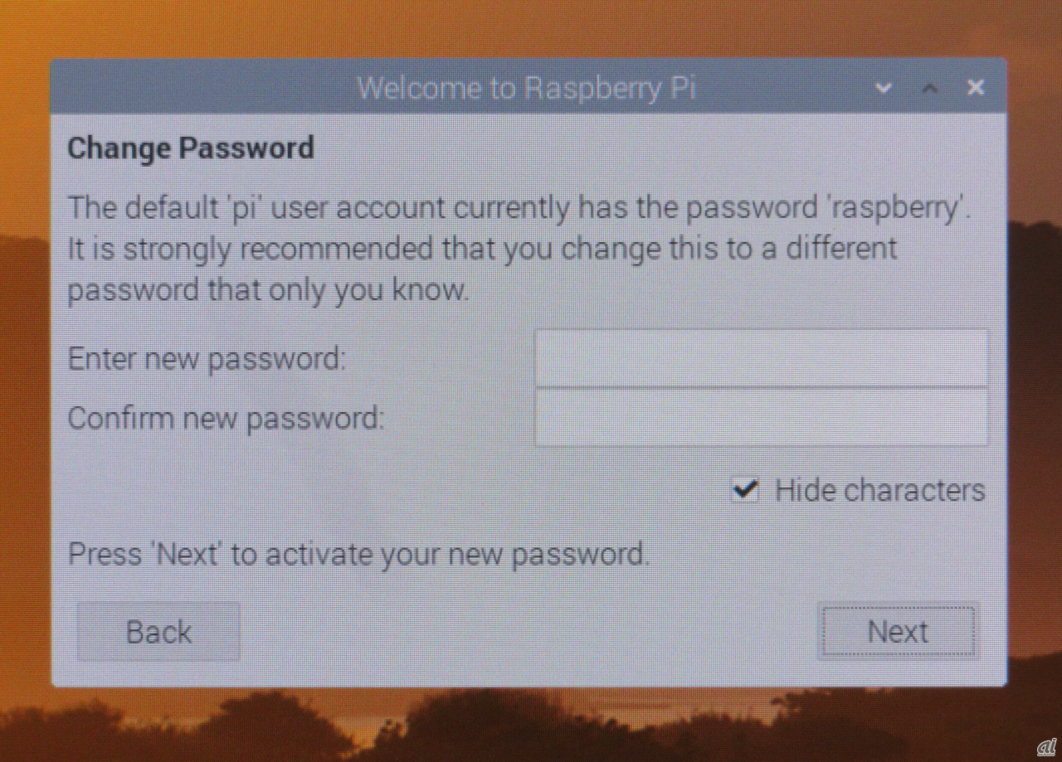Click the sunset desktop wallpaper below the dialog
The height and width of the screenshot is (762, 1062).
click(x=531, y=723)
